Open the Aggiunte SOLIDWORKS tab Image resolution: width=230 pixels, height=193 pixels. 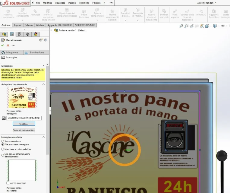60,25
